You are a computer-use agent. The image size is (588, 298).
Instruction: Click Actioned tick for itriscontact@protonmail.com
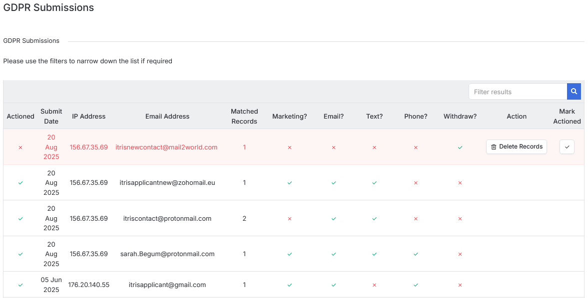pos(20,219)
